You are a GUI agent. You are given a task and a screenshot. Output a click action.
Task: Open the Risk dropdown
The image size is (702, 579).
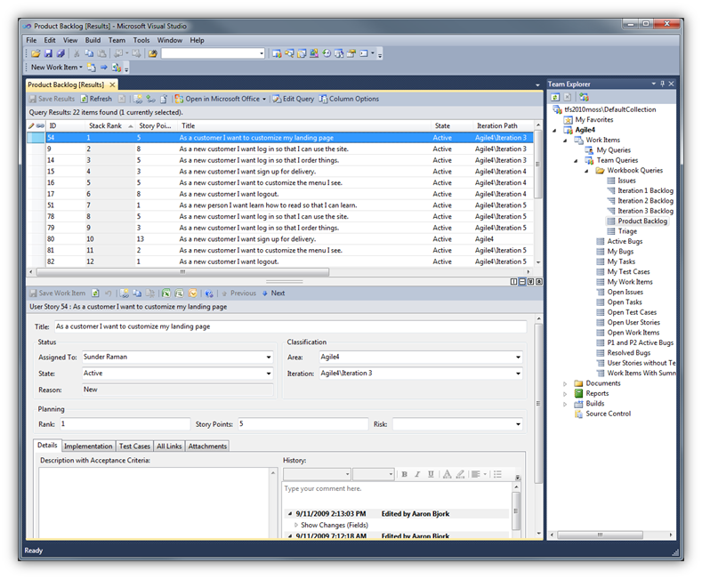(518, 424)
